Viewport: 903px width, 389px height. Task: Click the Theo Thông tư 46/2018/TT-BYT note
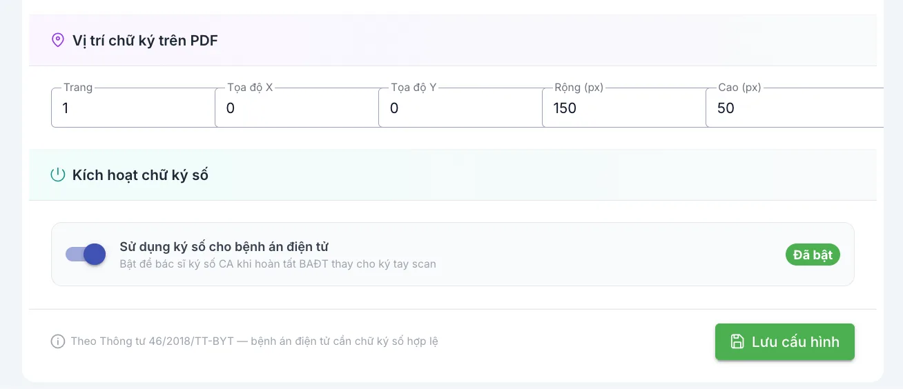coord(254,341)
